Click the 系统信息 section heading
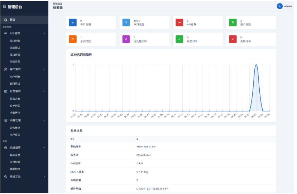The height and width of the screenshot is (194, 297). (x=77, y=131)
